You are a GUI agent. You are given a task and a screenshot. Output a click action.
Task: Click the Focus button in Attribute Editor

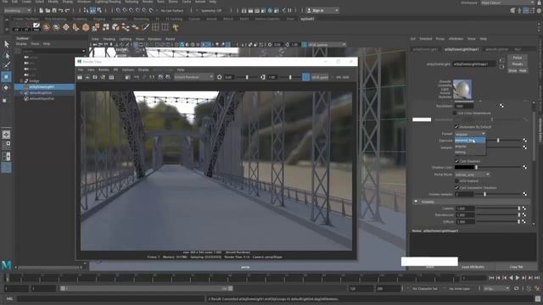coord(518,58)
